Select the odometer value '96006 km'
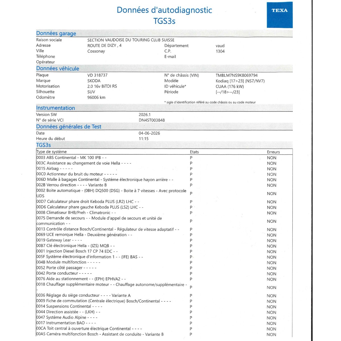This screenshot has width=341, height=341. click(96, 97)
